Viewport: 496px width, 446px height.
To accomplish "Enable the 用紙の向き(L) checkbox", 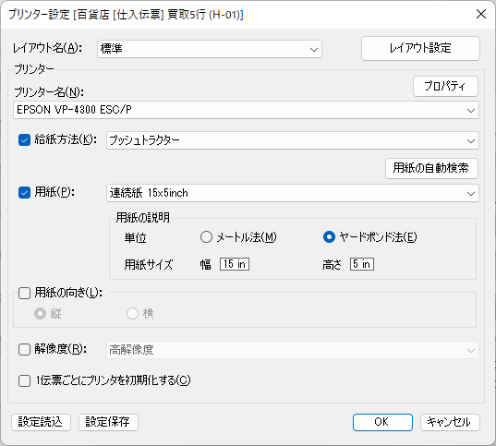I will coord(24,293).
